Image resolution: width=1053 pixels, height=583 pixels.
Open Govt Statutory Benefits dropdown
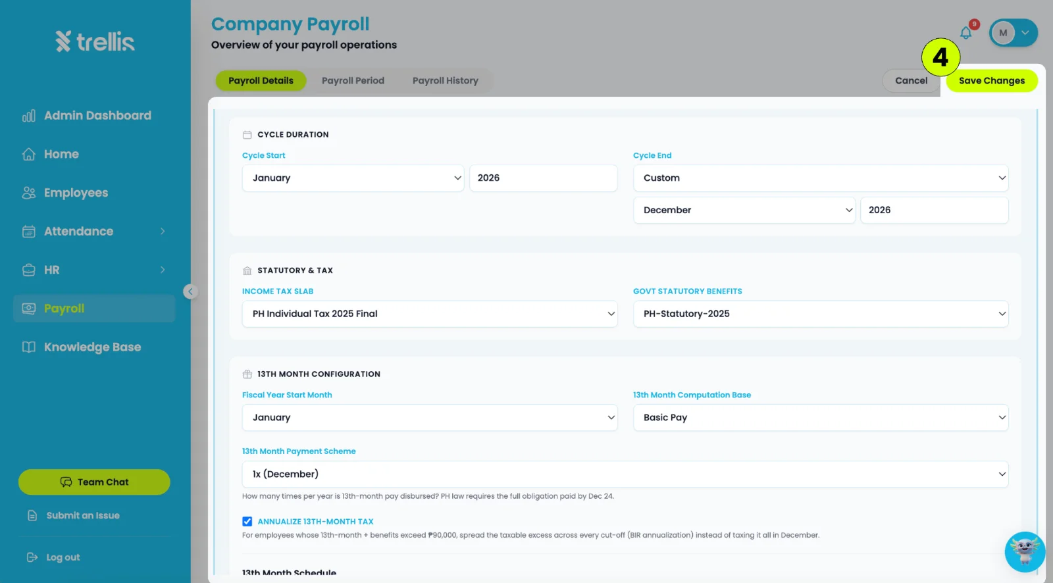(x=821, y=314)
